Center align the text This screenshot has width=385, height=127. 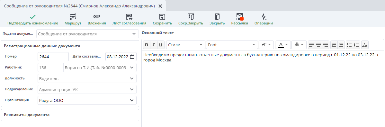click(318, 45)
